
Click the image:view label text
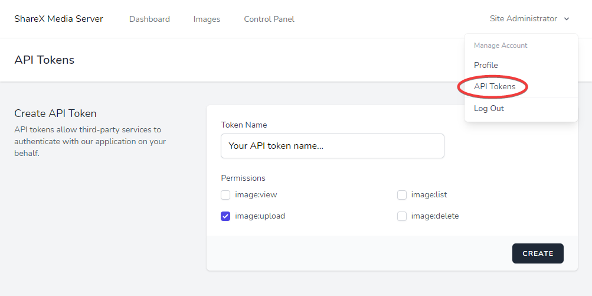point(256,195)
